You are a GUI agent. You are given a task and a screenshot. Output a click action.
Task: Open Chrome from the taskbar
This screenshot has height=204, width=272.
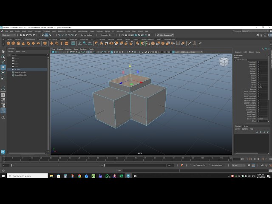pyautogui.click(x=79, y=176)
